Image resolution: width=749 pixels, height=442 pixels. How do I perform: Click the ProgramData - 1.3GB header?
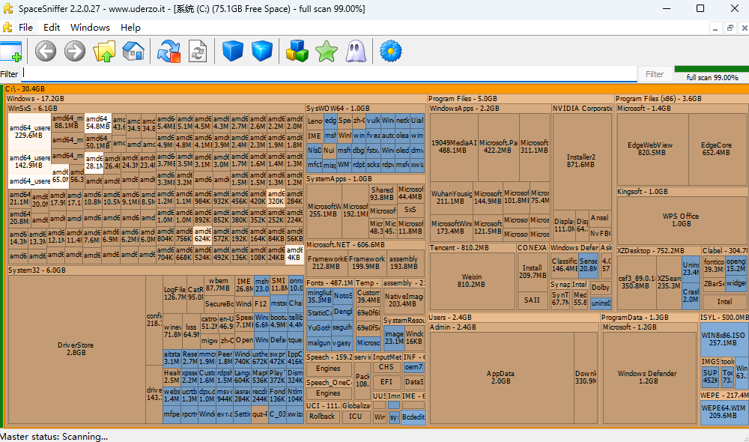pos(649,318)
